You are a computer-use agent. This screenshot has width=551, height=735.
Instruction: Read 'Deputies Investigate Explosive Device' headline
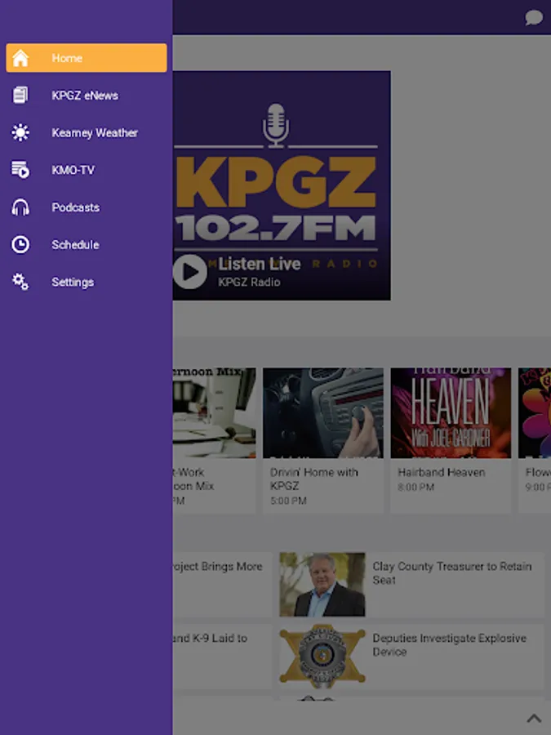click(449, 644)
